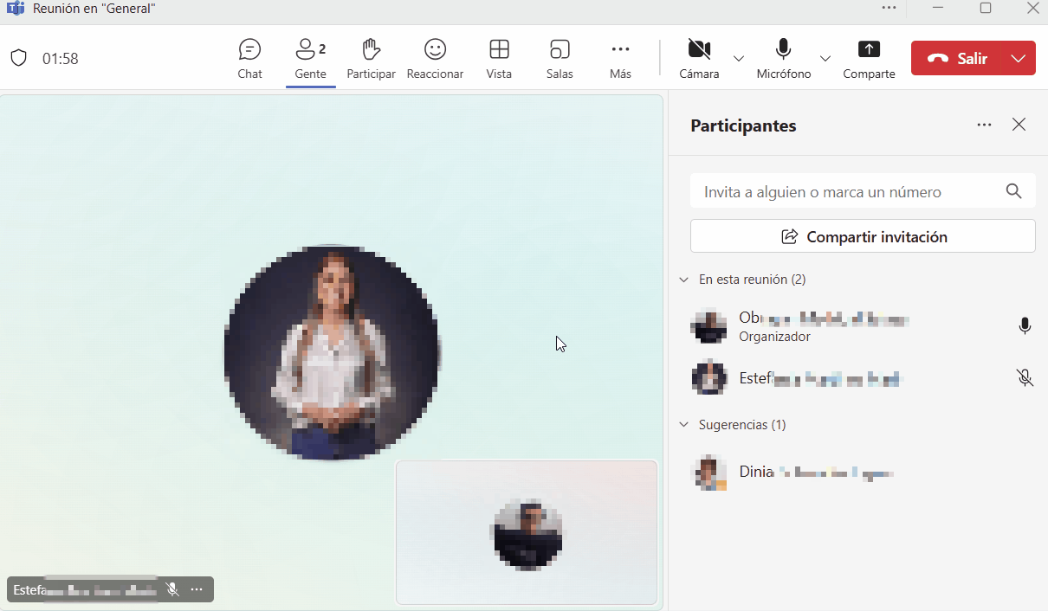Collapse the "En esta reunión (2)" section
This screenshot has height=611, width=1048.
[x=684, y=280]
